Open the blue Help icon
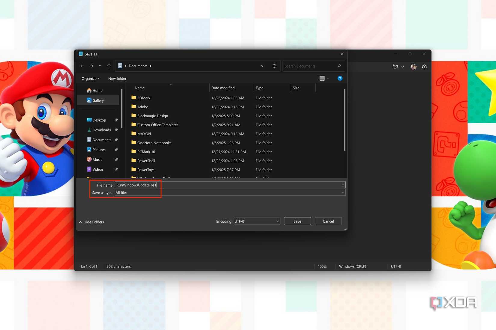The width and height of the screenshot is (496, 330). (340, 78)
